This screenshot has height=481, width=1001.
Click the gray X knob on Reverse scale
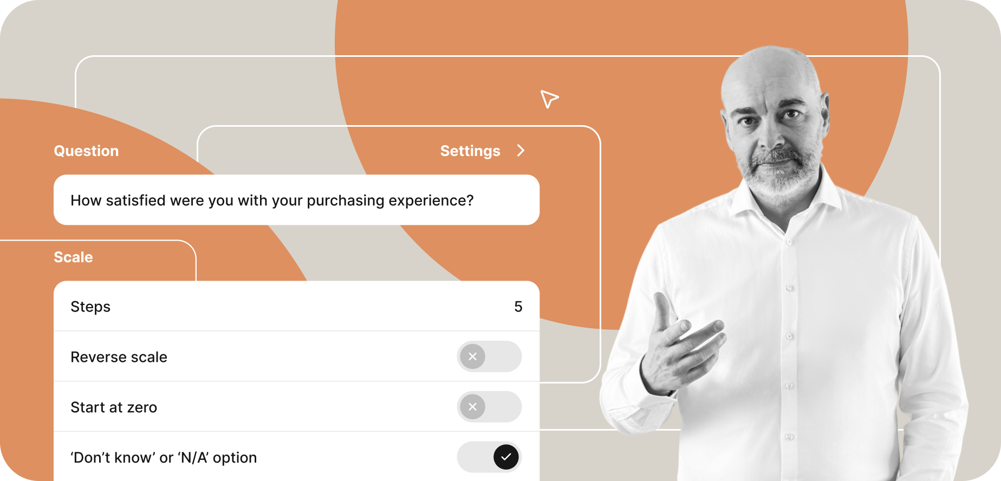(x=473, y=356)
